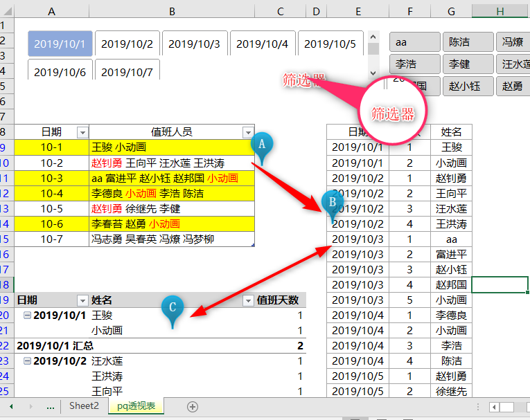530x420 pixels.
Task: Select the 2019/10/6 date slicer button
Action: [x=60, y=70]
